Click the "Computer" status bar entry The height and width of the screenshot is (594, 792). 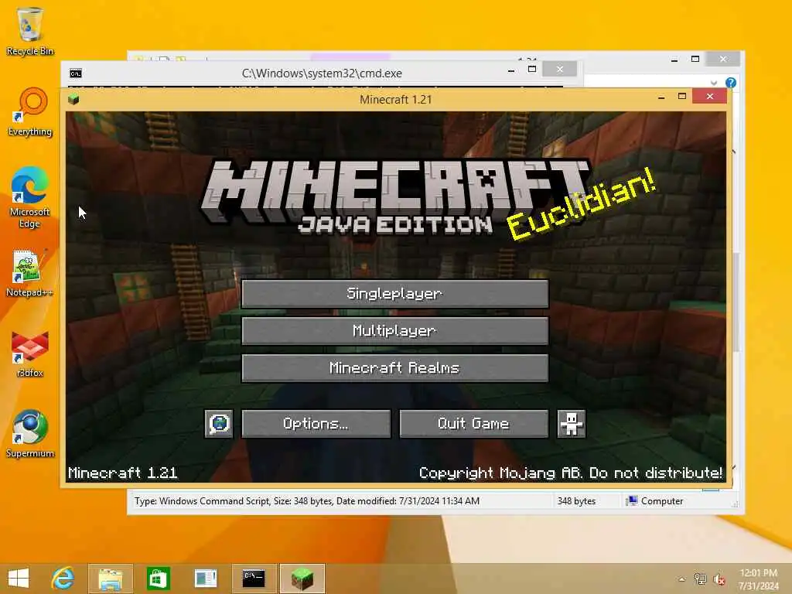[654, 501]
